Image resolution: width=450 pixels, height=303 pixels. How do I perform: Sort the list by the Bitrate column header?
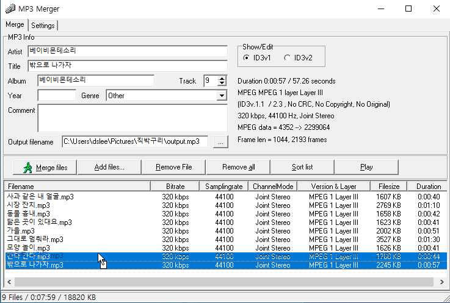tap(175, 187)
